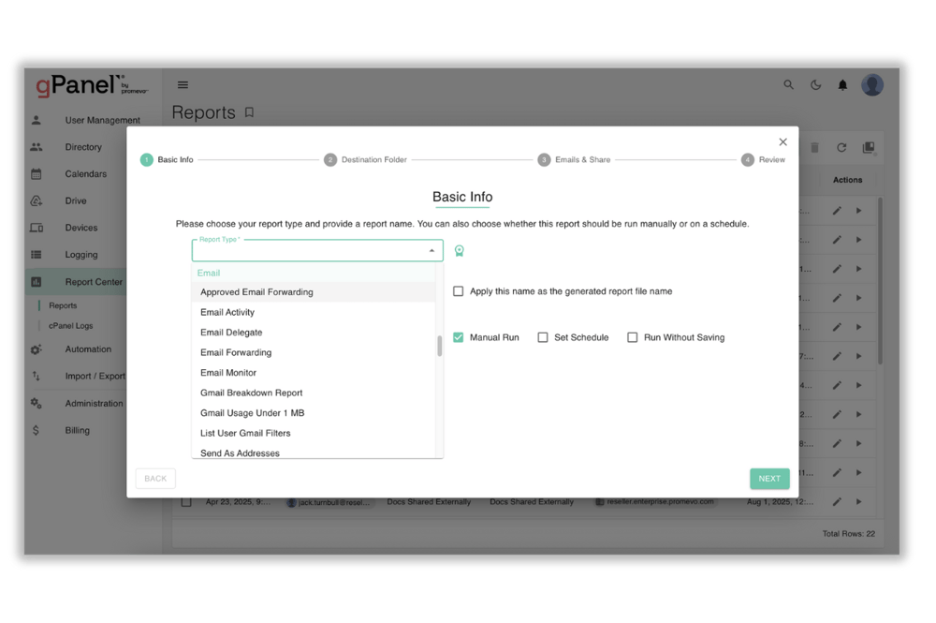Choose Gmail Breakdown Report option
This screenshot has height=623, width=936.
314,393
